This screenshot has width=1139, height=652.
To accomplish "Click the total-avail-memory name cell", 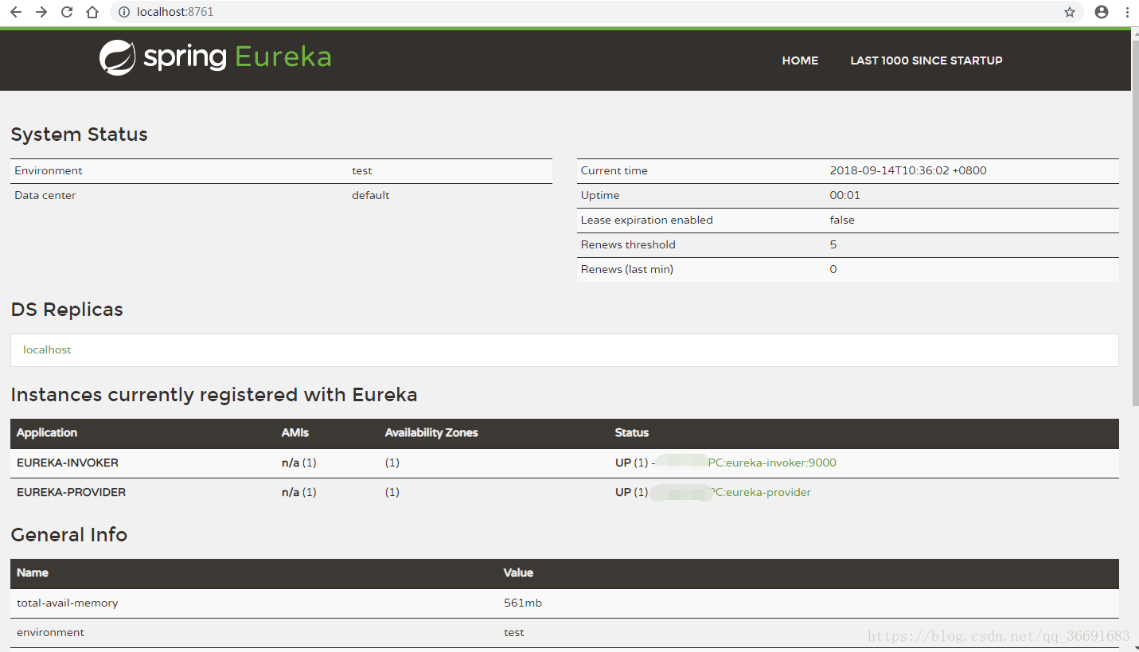I will [68, 603].
